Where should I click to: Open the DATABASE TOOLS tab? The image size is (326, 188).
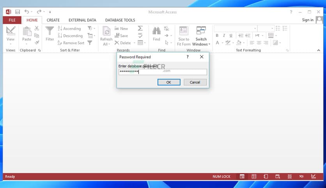pyautogui.click(x=120, y=20)
